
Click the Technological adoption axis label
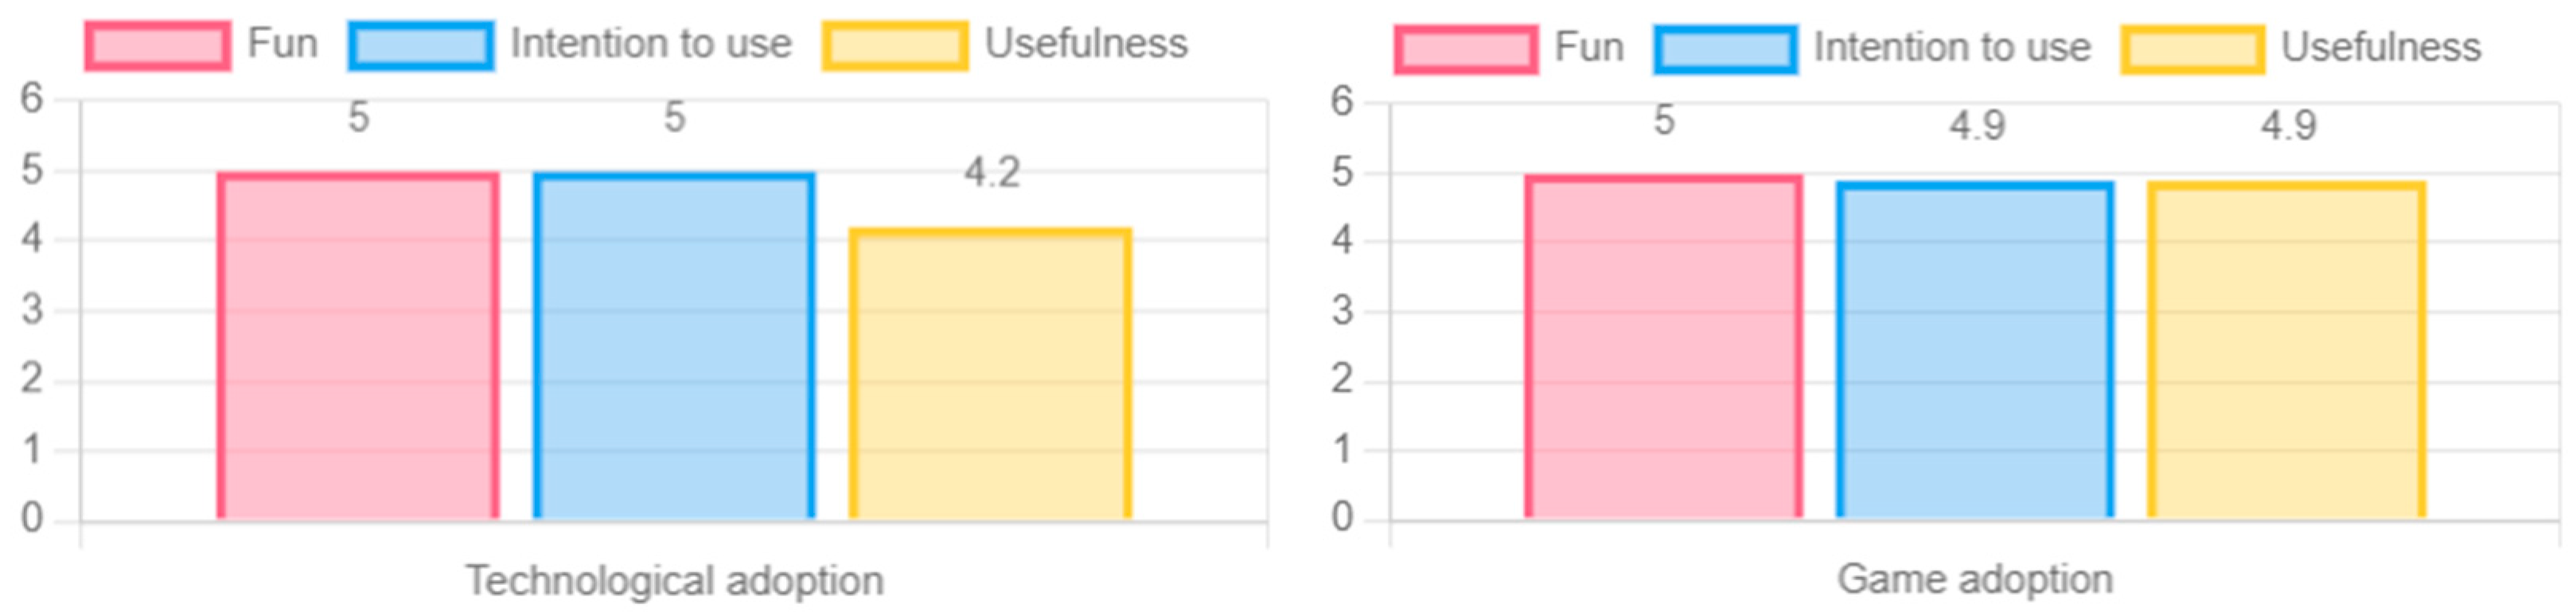pos(675,580)
